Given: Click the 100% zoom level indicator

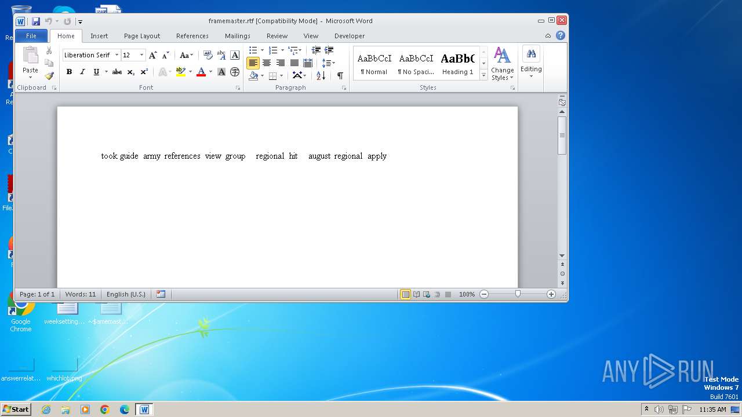Looking at the screenshot, I should 467,294.
